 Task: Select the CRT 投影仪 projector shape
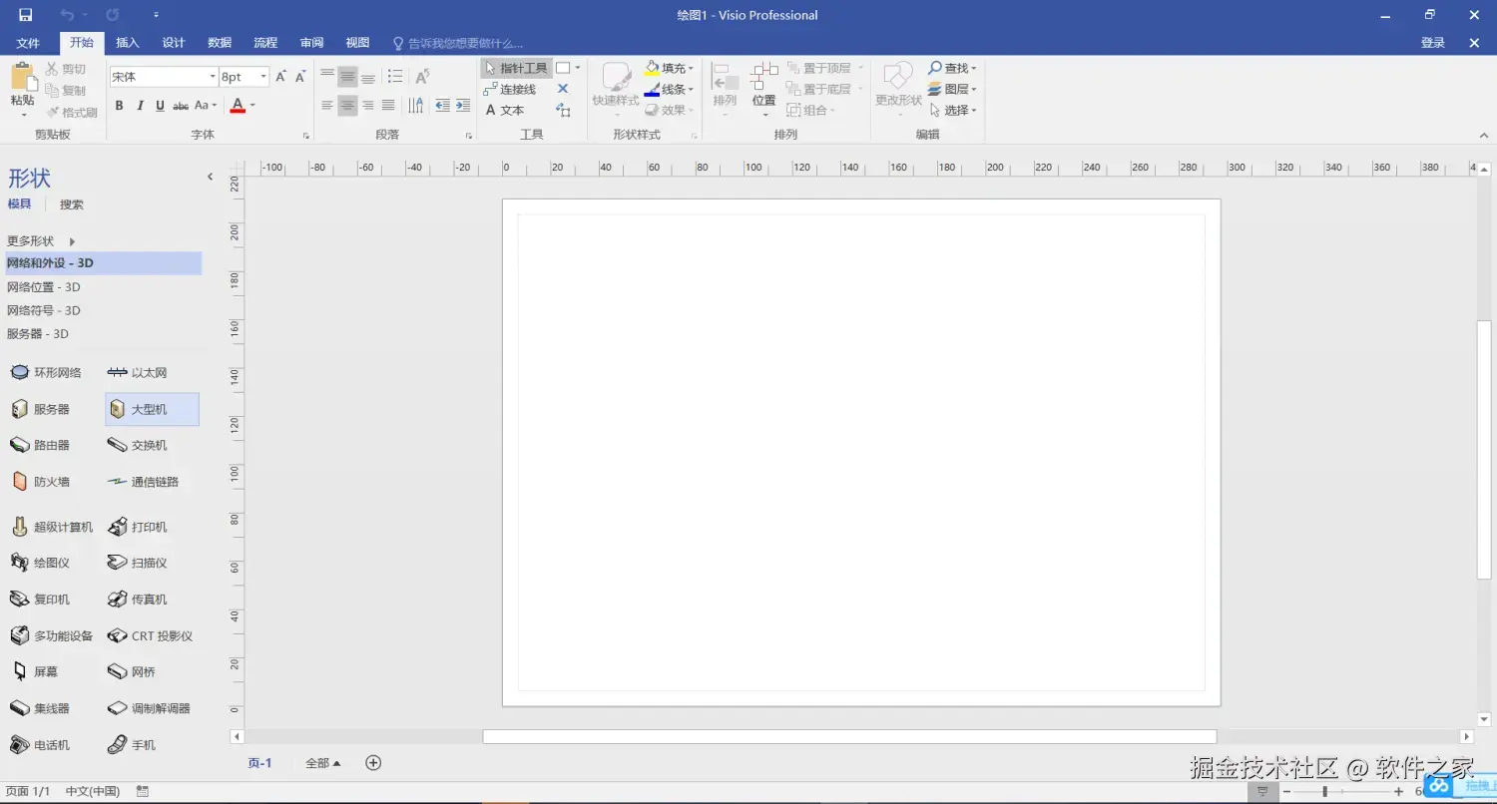[x=150, y=635]
